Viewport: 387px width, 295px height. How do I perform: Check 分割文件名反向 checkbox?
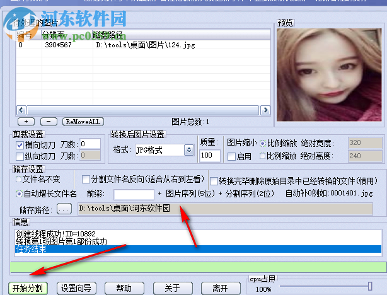coord(86,179)
